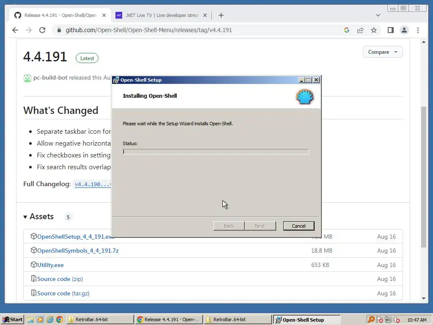Download OpenShellSymbols_4_4_191.7z
This screenshot has height=325, width=433.
click(x=78, y=251)
